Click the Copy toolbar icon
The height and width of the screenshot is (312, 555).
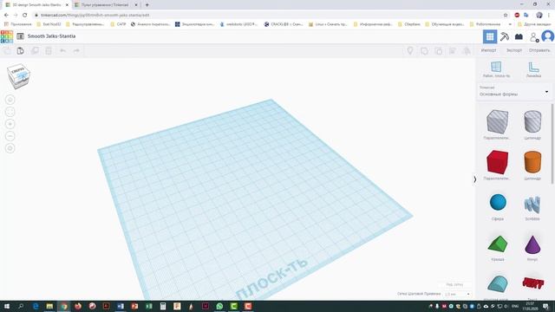click(x=7, y=51)
